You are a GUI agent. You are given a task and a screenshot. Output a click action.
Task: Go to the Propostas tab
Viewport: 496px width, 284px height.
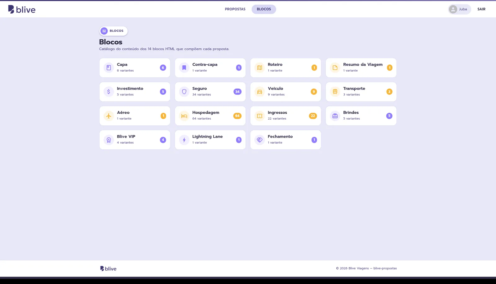point(235,9)
